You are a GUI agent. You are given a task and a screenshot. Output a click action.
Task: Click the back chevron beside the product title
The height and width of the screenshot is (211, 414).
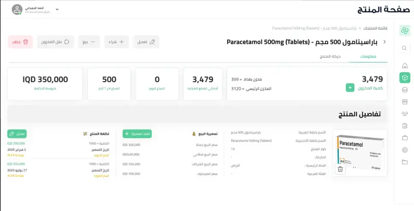point(384,42)
